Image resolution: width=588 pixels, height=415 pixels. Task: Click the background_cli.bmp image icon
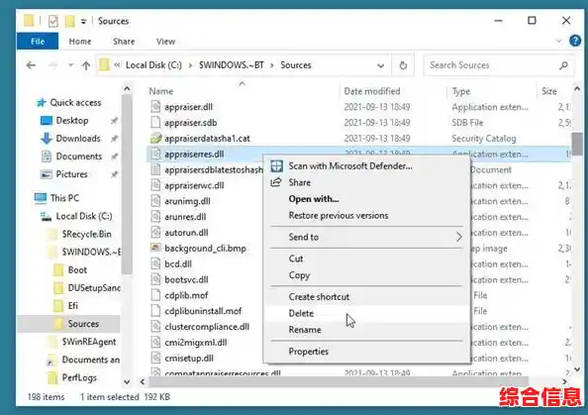tap(155, 248)
